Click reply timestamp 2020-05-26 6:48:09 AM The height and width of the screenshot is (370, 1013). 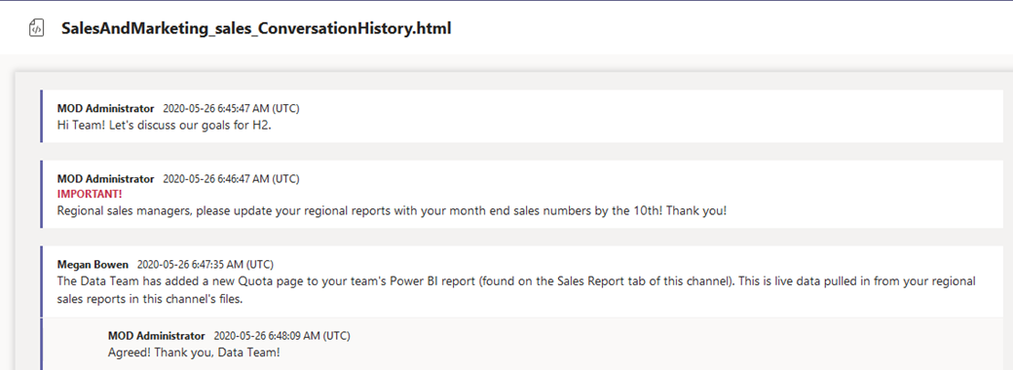pyautogui.click(x=281, y=336)
